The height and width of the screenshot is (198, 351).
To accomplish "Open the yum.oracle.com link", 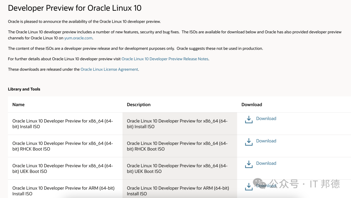I will click(x=78, y=38).
